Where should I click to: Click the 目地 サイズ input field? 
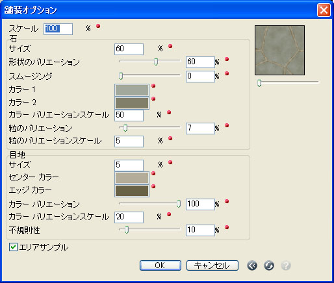pos(129,166)
